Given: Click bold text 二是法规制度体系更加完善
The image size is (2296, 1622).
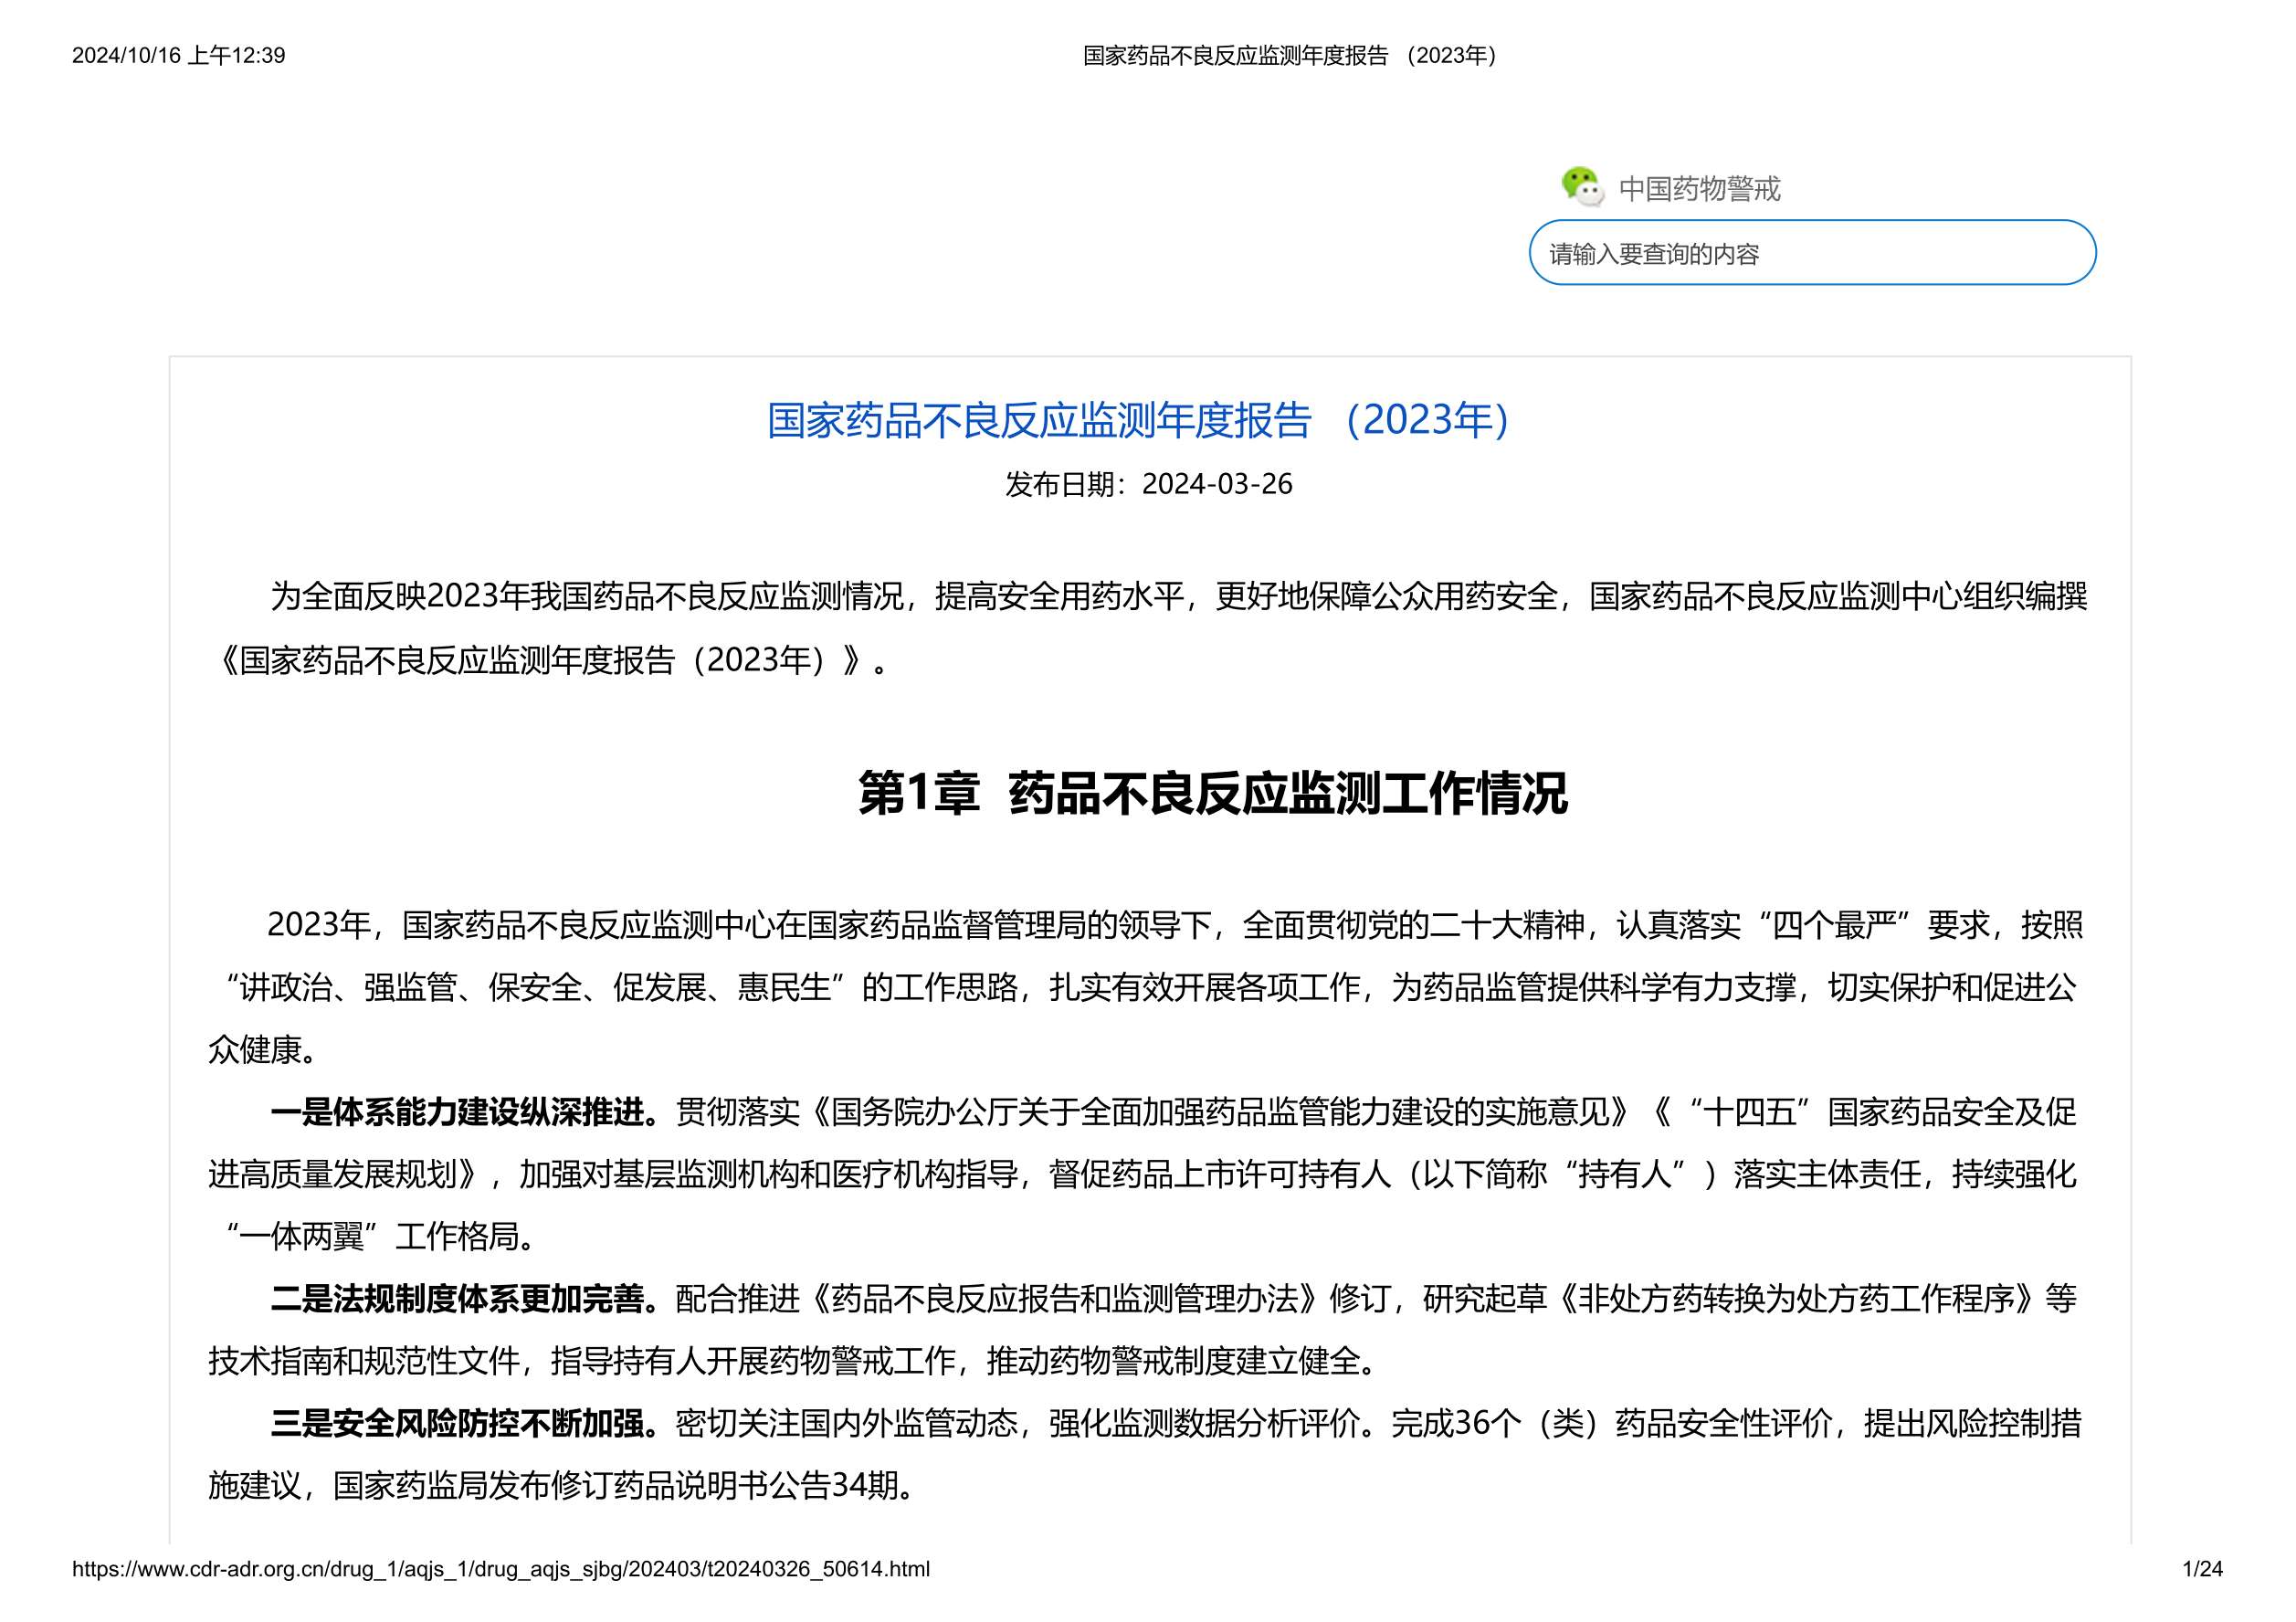Looking at the screenshot, I should 464,1299.
